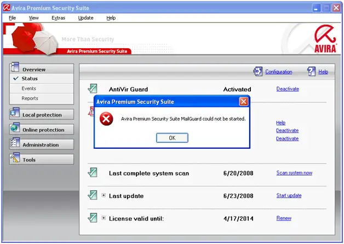Image resolution: width=344 pixels, height=244 pixels.
Task: Click the 6/20/2008 scan date
Action: [x=238, y=173]
